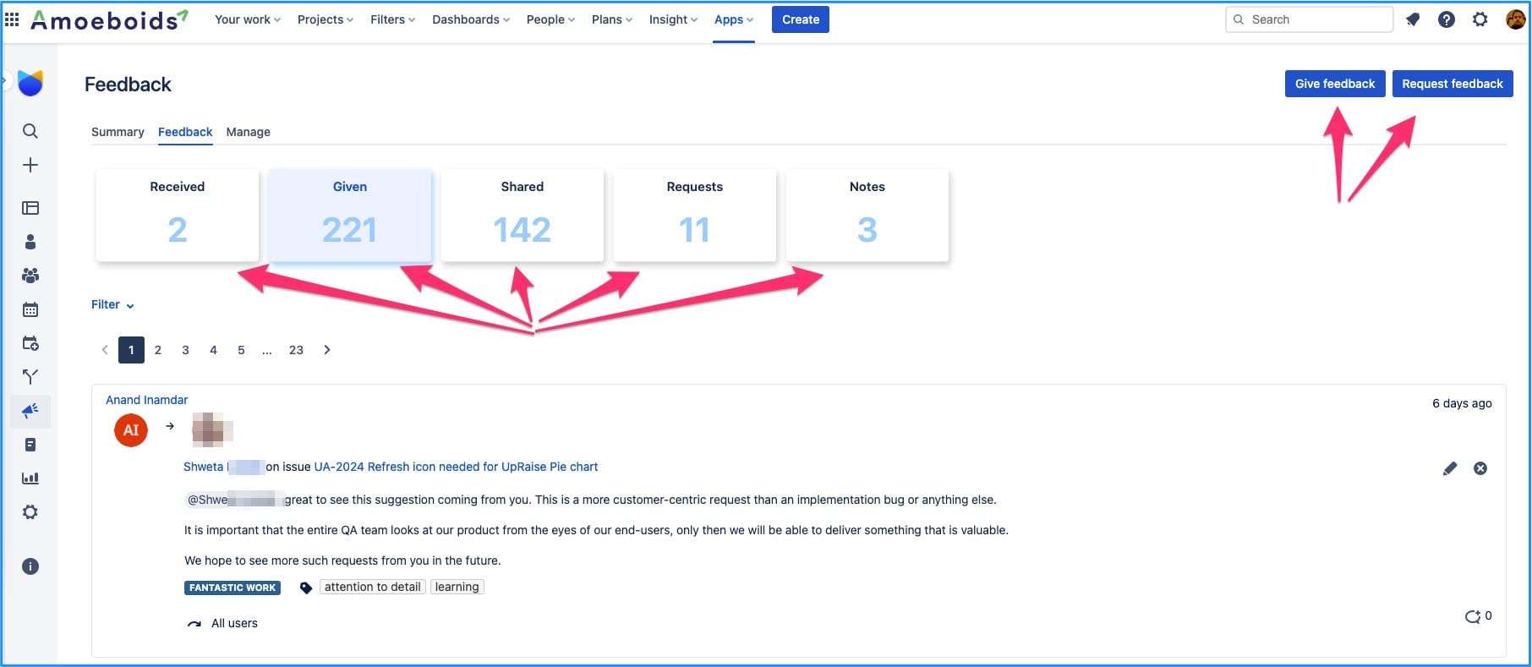Open the sidebar teams group icon

[x=30, y=276]
